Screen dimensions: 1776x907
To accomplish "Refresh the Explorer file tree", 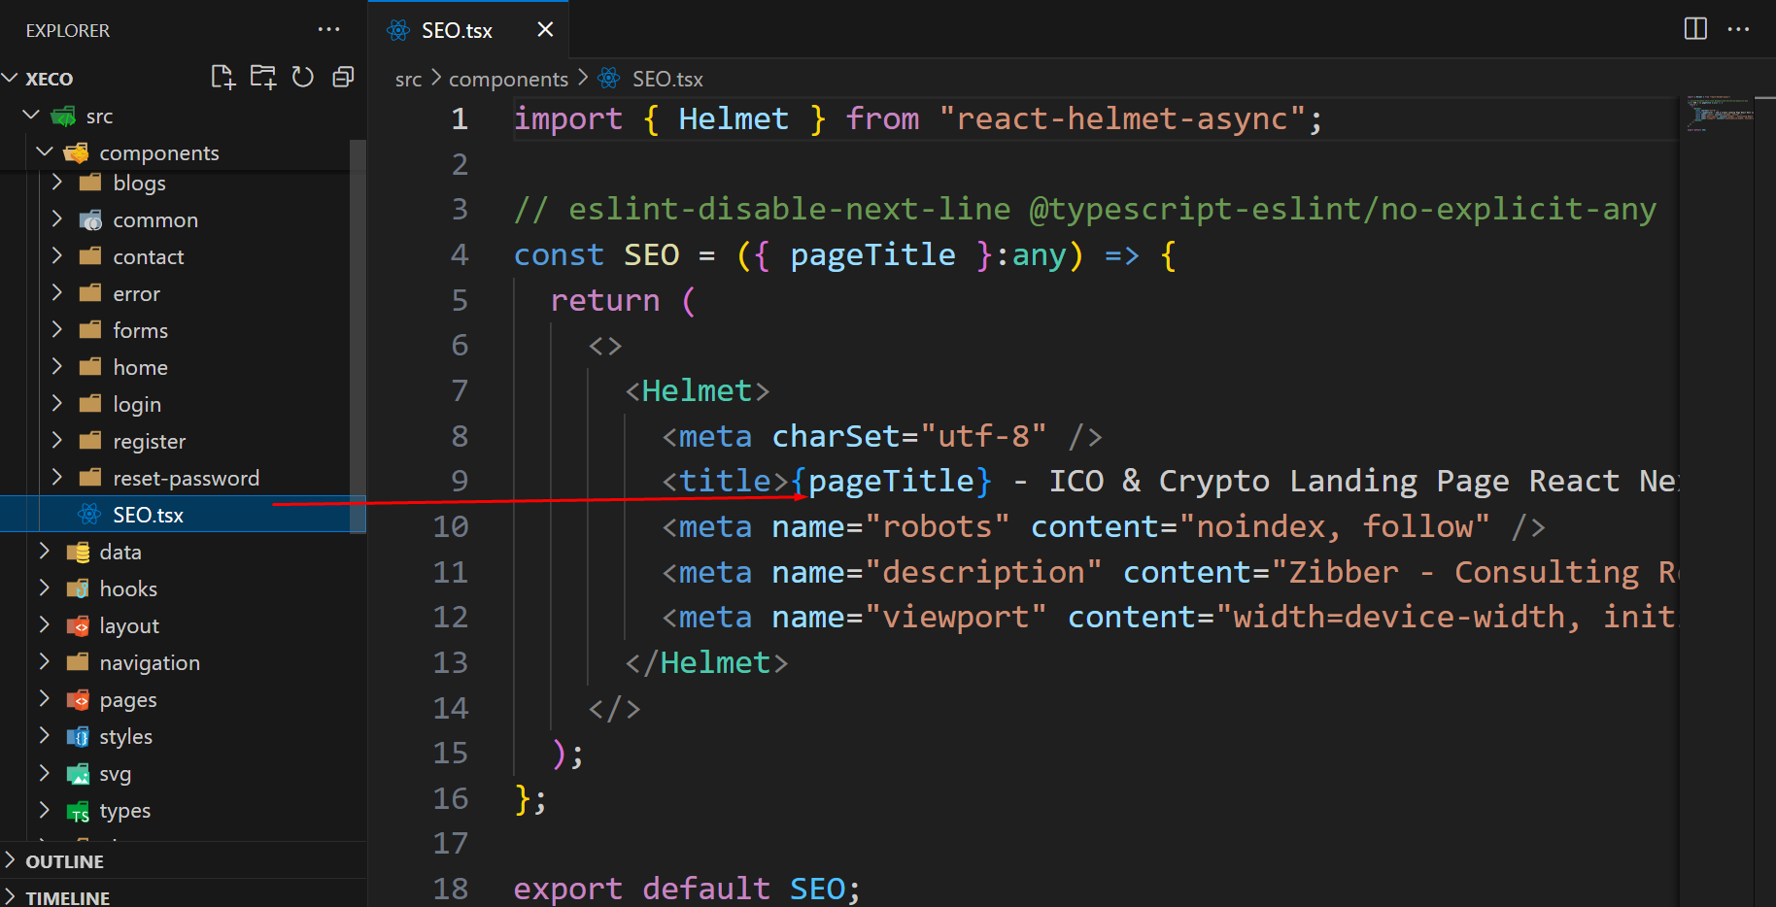I will pos(303,78).
